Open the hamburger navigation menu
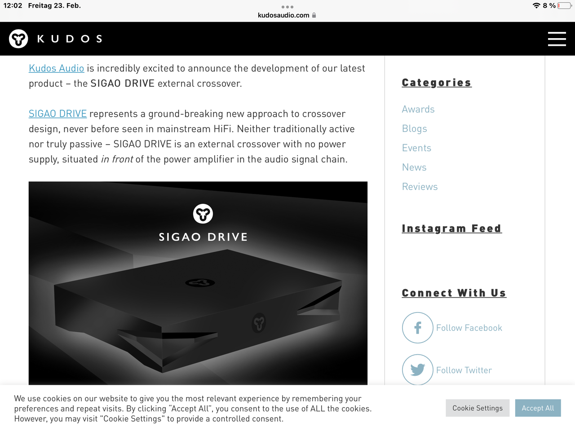 click(x=557, y=39)
